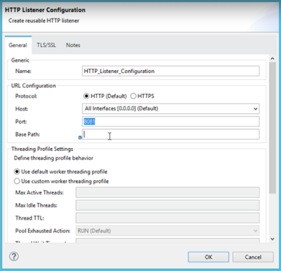The height and width of the screenshot is (271, 281).
Task: Confirm the dialog with OK
Action: click(209, 257)
